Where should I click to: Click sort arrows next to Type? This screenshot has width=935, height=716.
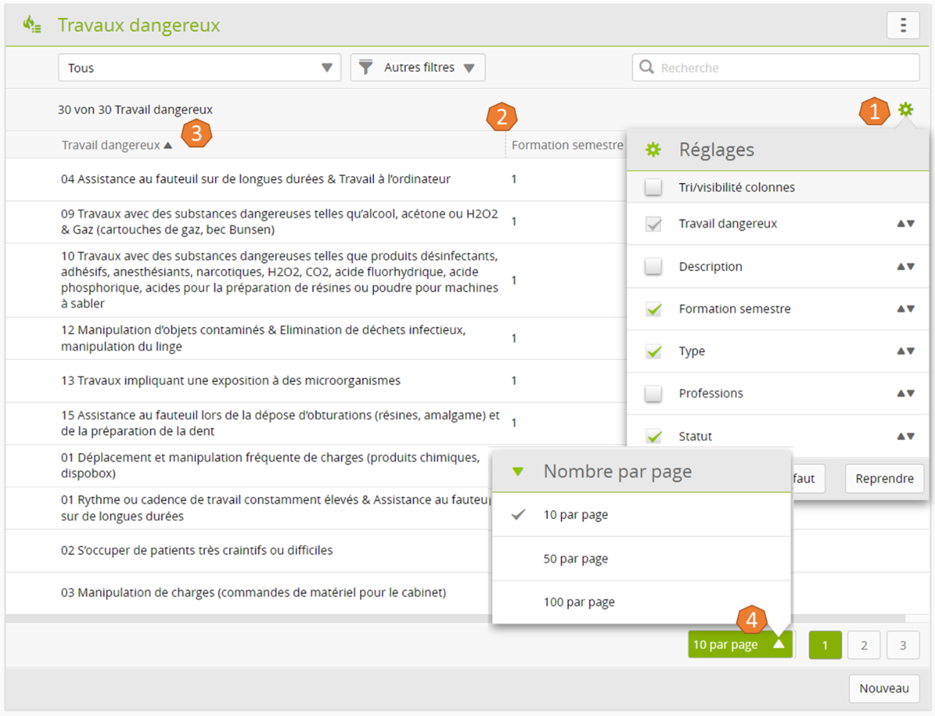[905, 351]
